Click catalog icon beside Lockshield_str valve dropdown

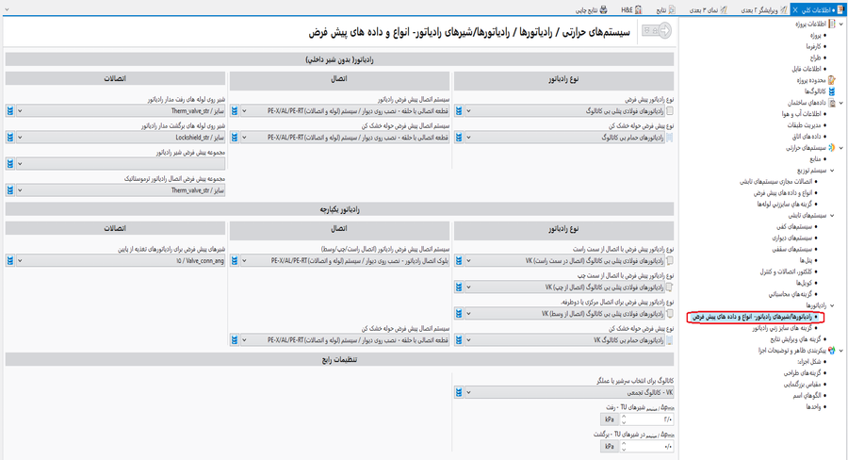pos(11,138)
